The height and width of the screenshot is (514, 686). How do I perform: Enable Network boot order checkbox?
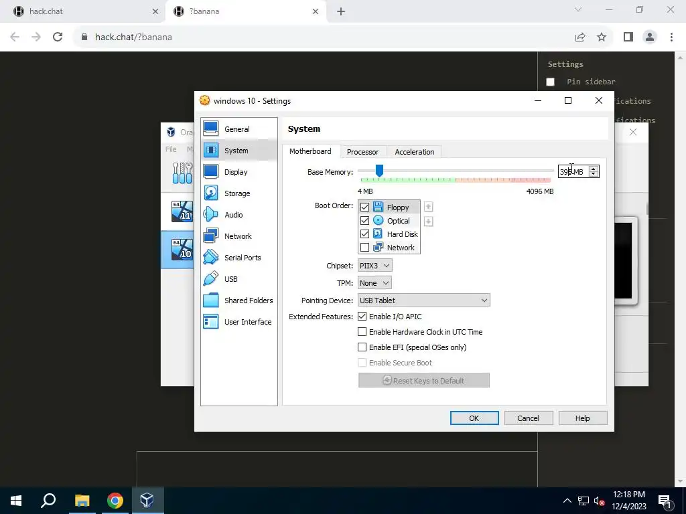[x=364, y=248]
